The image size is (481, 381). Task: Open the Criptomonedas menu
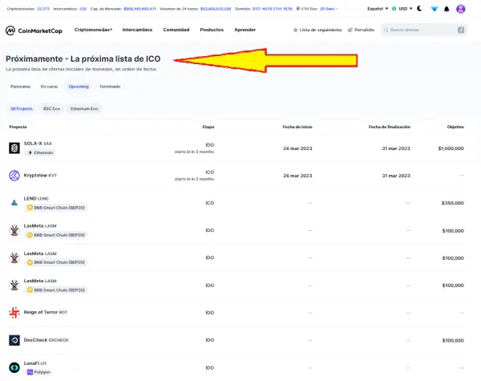pos(93,30)
